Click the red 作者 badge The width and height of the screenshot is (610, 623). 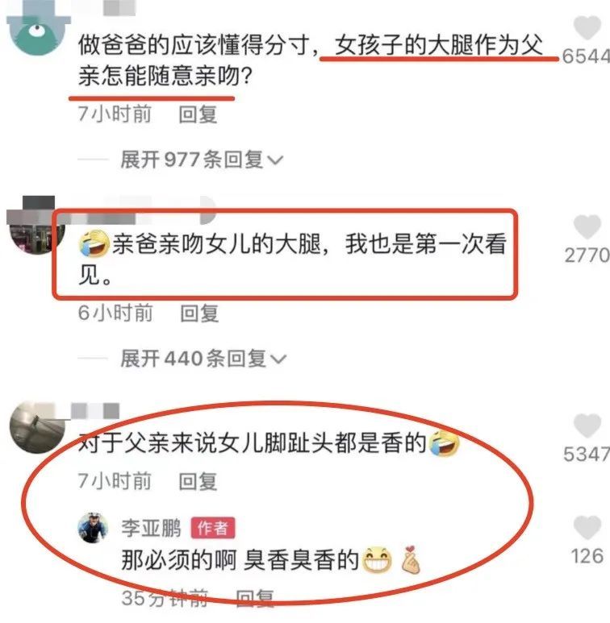[x=213, y=529]
